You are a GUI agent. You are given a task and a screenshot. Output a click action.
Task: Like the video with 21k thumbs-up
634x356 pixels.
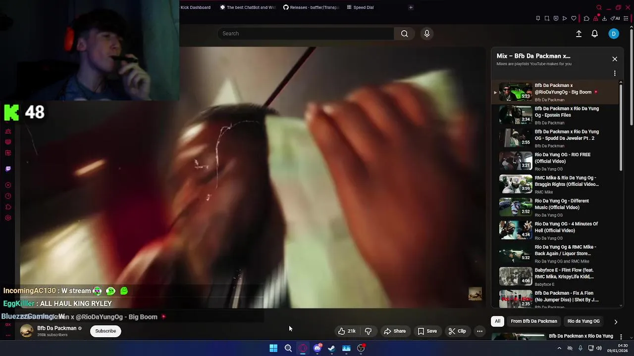347,331
